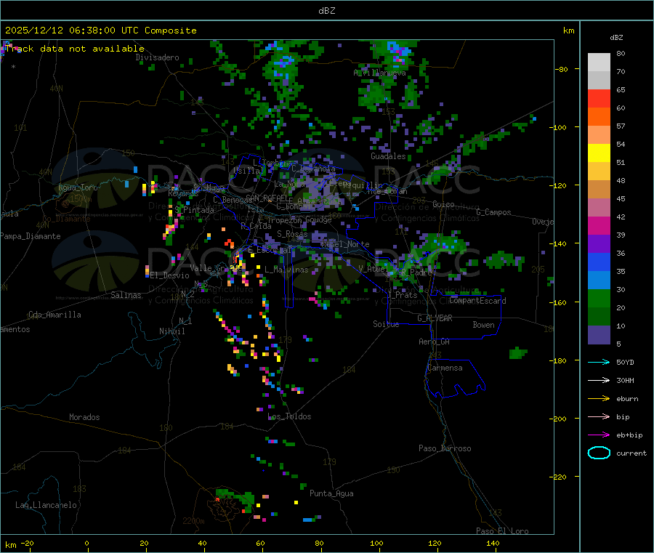Click the Aero_GA label
Image resolution: width=654 pixels, height=553 pixels.
click(435, 342)
